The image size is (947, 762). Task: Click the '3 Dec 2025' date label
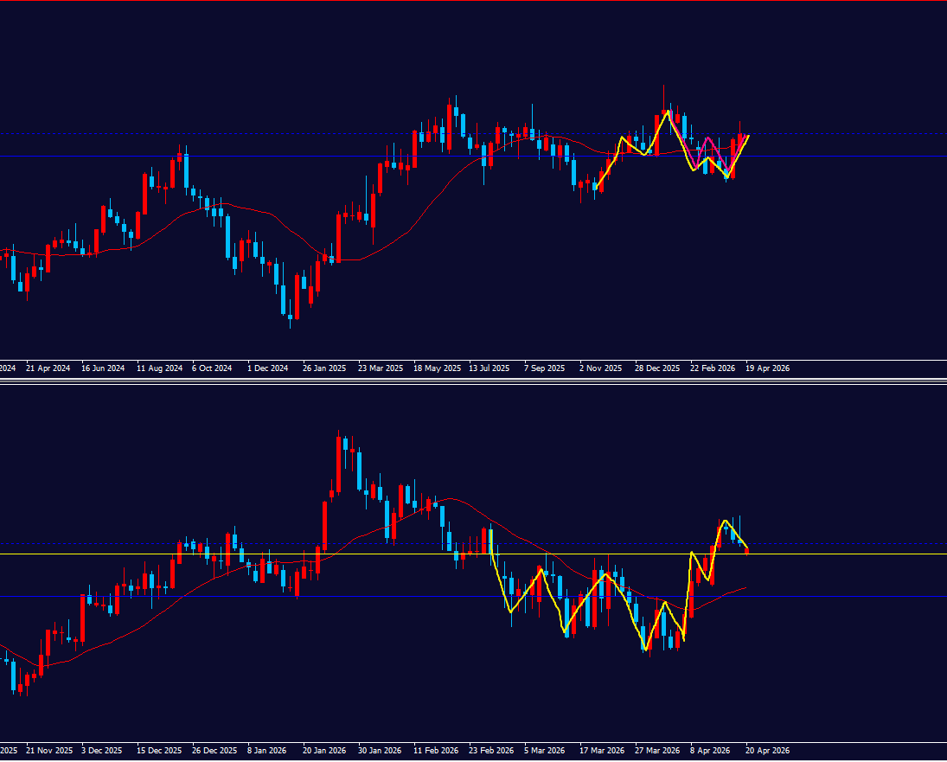(x=103, y=751)
